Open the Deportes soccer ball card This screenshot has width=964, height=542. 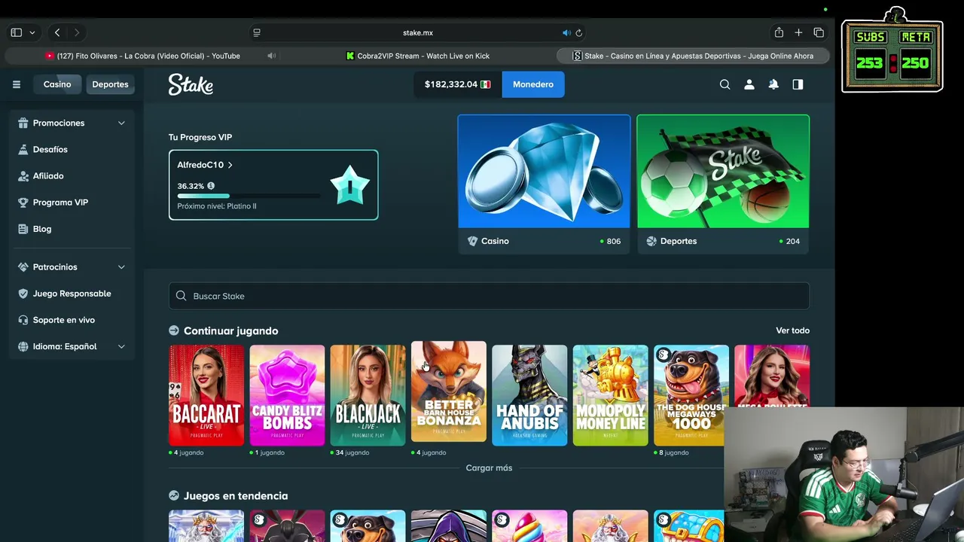[x=723, y=184]
